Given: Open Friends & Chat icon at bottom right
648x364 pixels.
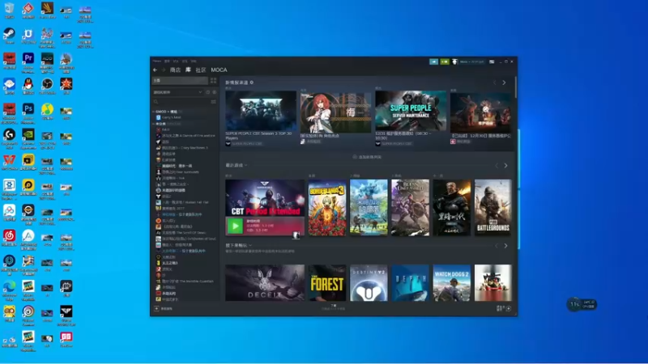Looking at the screenshot, I should point(504,308).
